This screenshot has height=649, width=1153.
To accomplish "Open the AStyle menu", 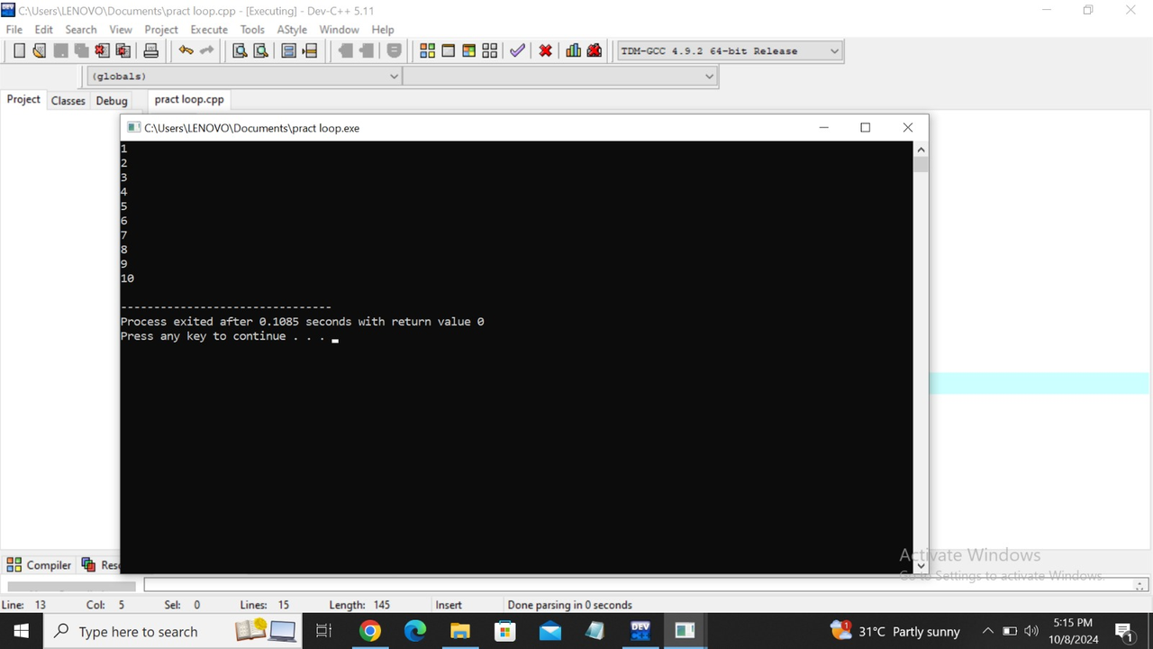I will point(292,29).
